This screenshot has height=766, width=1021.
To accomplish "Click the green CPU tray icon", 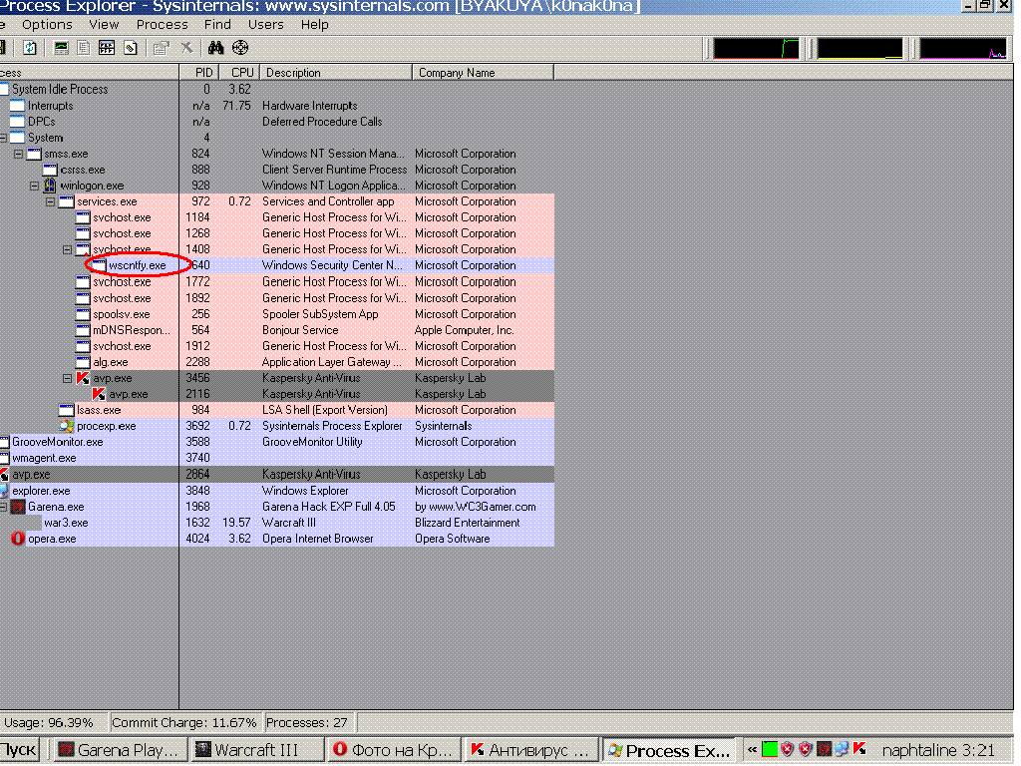I will coord(769,750).
